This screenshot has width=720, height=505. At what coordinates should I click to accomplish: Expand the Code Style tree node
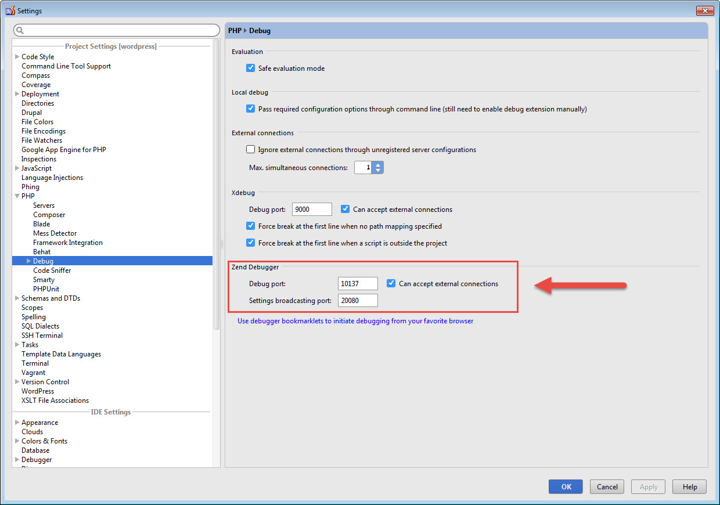tap(17, 57)
